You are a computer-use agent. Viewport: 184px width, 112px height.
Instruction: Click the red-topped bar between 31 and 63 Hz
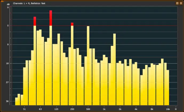coord(35,21)
